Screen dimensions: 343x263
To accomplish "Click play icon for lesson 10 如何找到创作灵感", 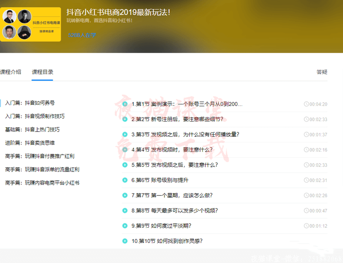I will 125,241.
